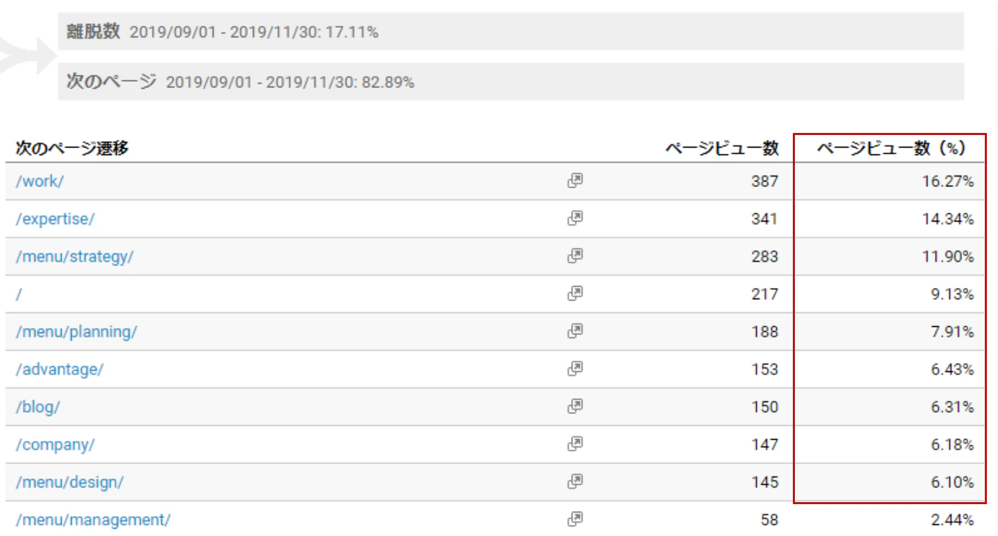Open /menu/strategy/ external-link icon
This screenshot has width=998, height=536.
575,256
